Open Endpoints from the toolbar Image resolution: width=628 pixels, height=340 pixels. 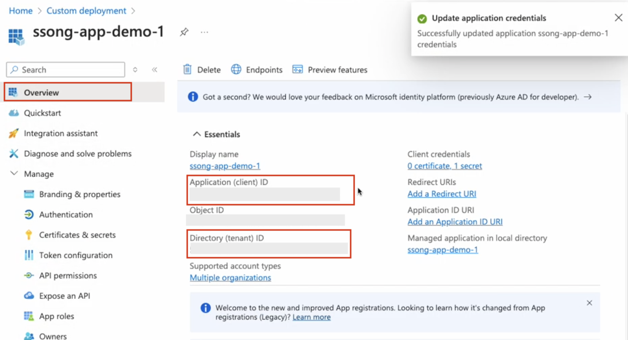click(x=257, y=70)
